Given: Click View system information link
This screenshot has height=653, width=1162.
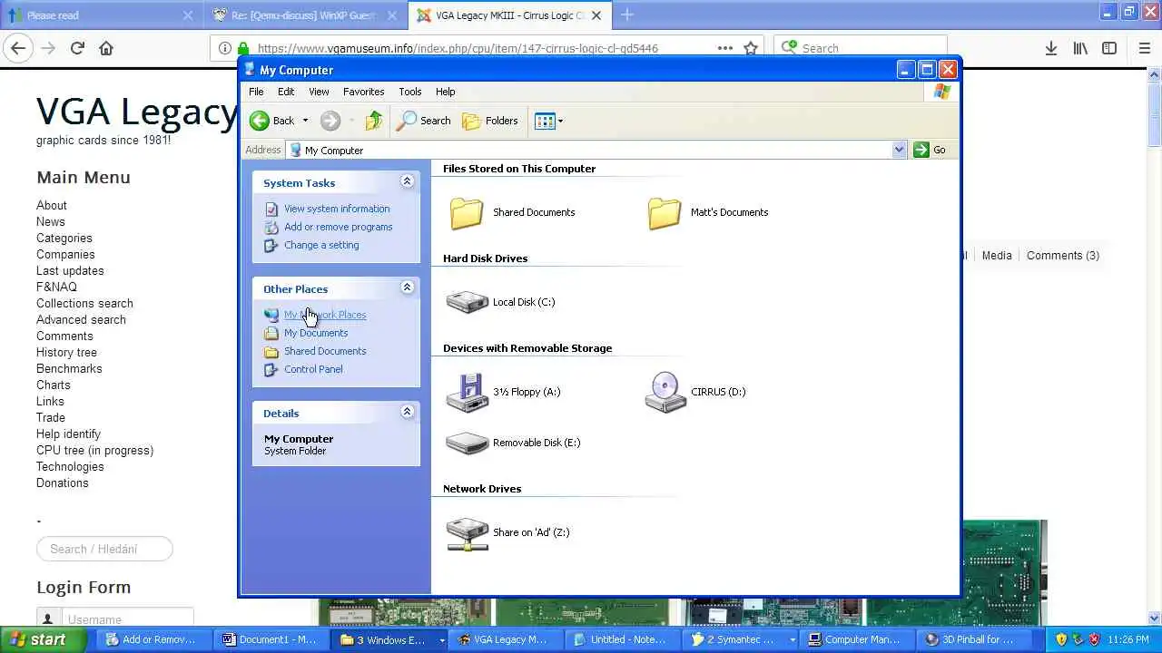Looking at the screenshot, I should click(337, 209).
